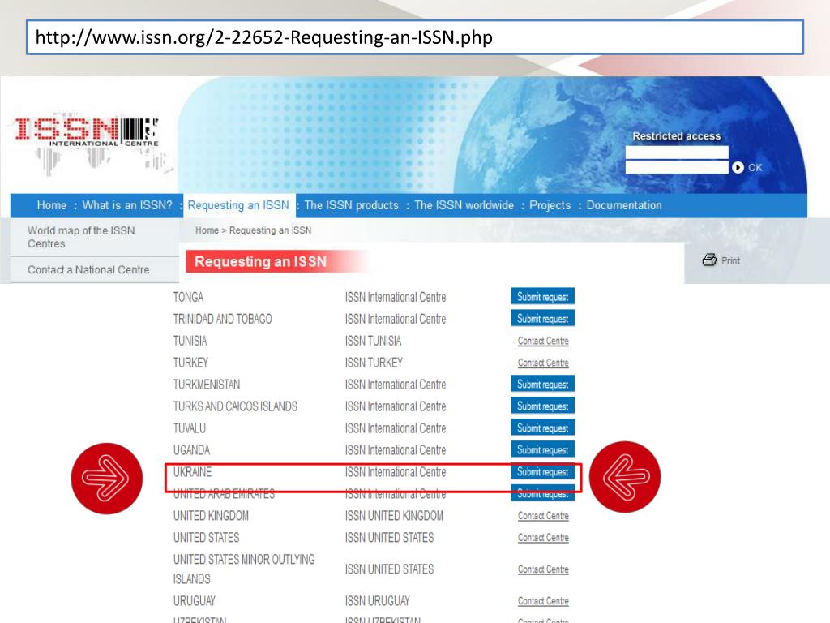Click the UKRAINE country name
Screen dimensions: 830x623
pos(193,472)
